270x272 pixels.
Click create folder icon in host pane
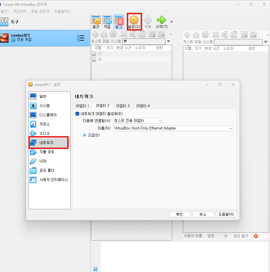142,34
